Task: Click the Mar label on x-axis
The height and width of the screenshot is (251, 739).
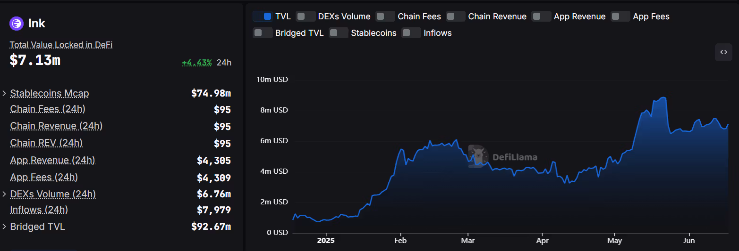Action: (467, 240)
